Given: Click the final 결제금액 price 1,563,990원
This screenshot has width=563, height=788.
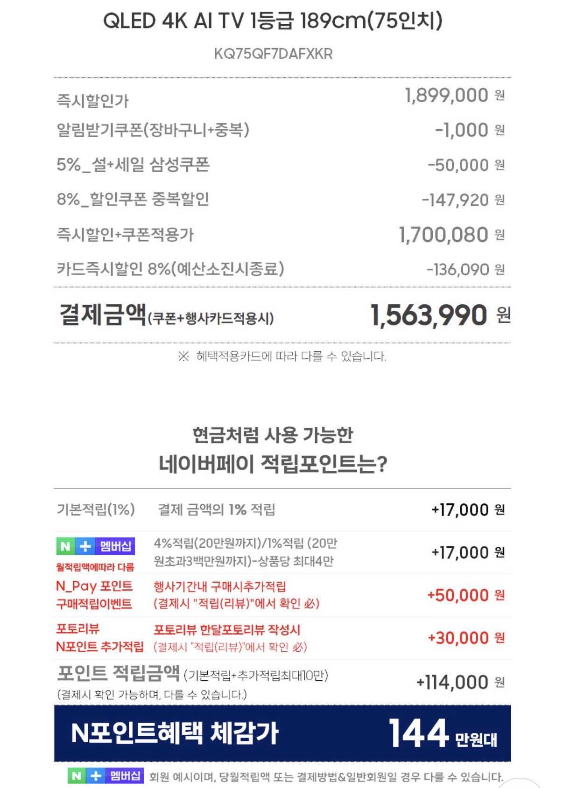Looking at the screenshot, I should 440,315.
